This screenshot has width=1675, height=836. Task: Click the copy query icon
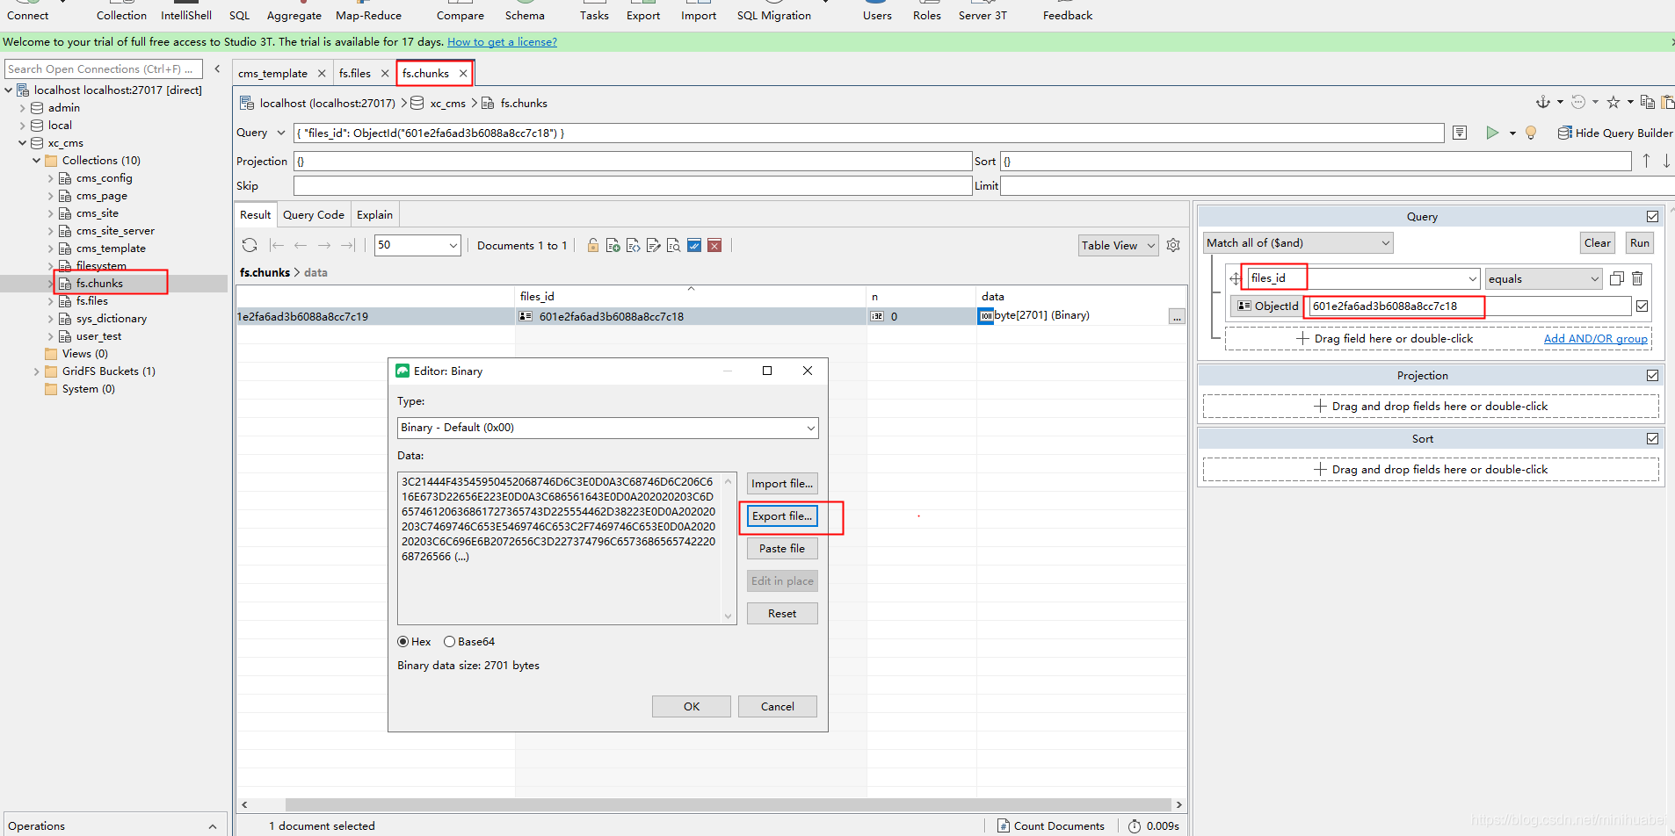click(x=1648, y=102)
